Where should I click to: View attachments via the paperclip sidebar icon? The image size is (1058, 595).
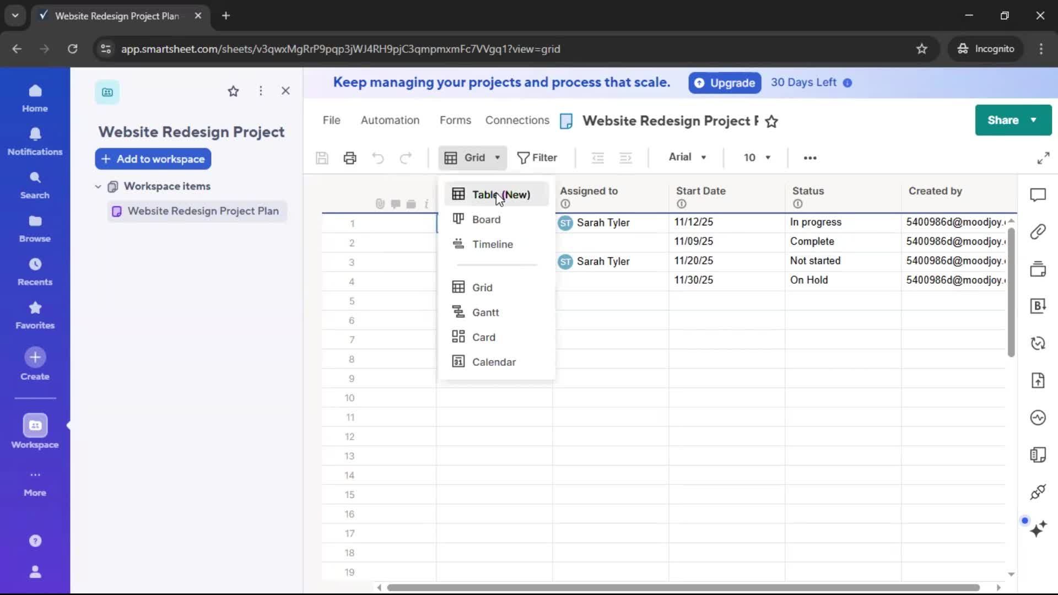coord(1039,232)
